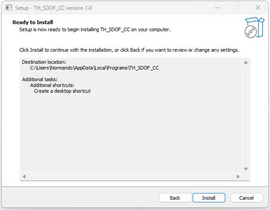Go to previous step with Back
270x210 pixels.
[x=175, y=198]
